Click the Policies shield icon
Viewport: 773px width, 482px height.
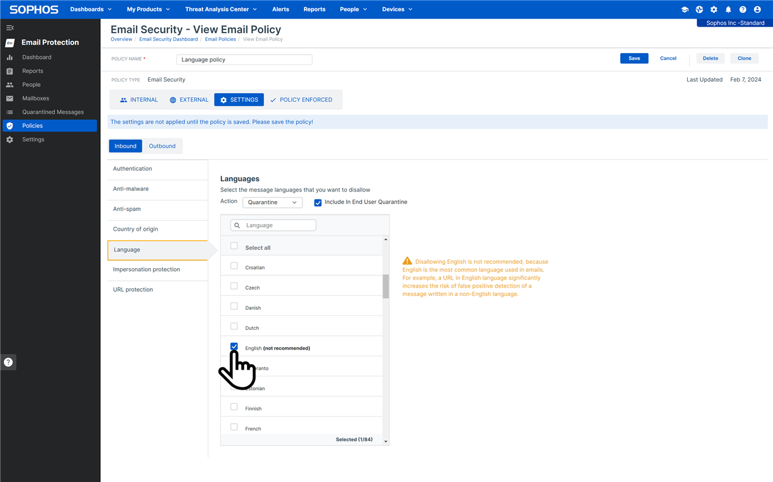tap(10, 126)
